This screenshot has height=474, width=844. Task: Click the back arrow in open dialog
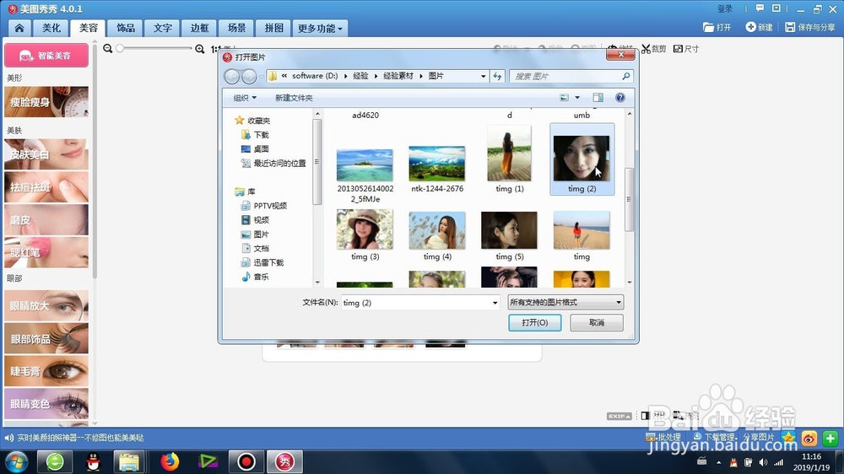click(x=232, y=77)
